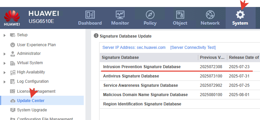Open the Policy compass icon
This screenshot has width=260, height=120.
[x=150, y=15]
